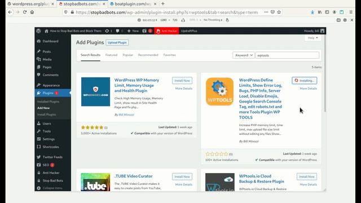Open Posts in sidebar

47,51
